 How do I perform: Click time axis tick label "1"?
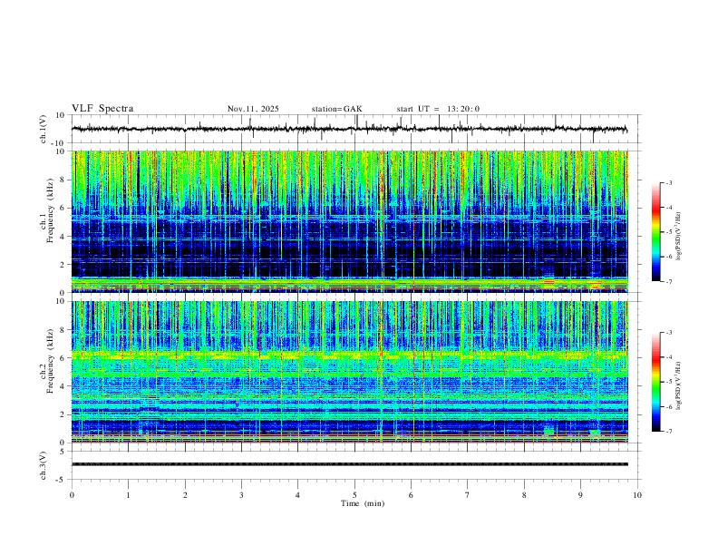pos(128,495)
